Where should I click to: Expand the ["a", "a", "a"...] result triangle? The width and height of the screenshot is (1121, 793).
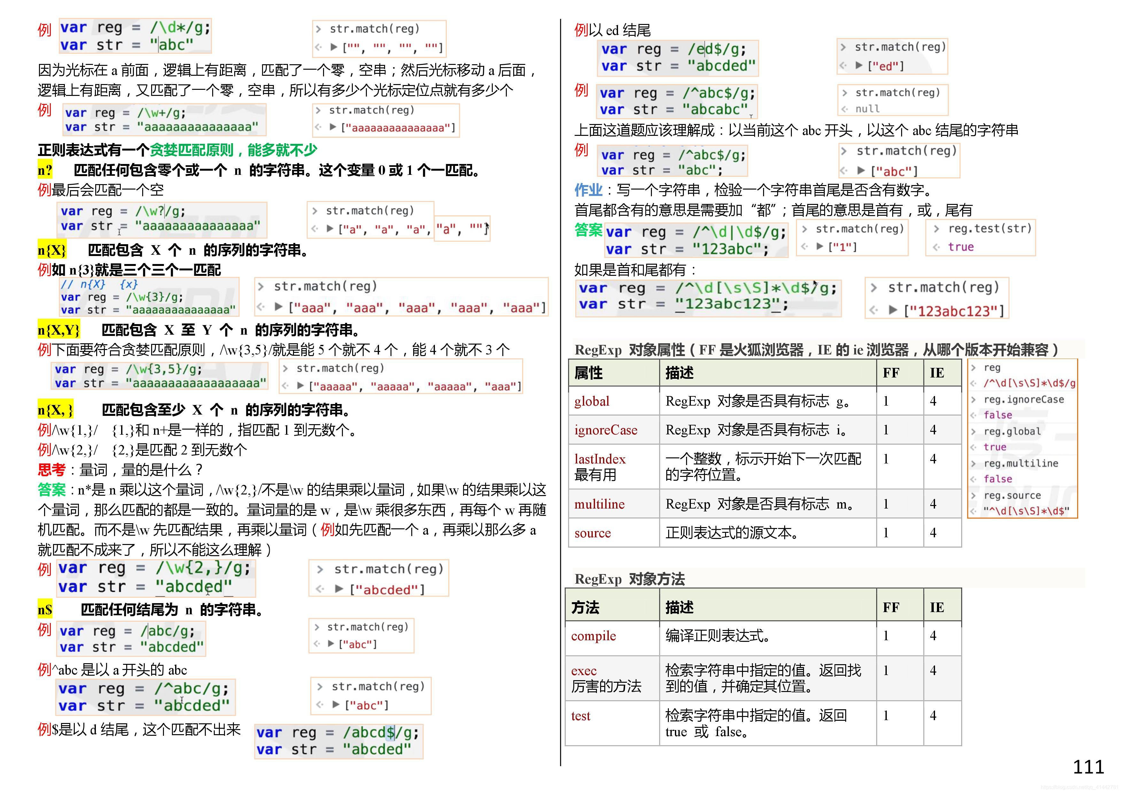click(x=330, y=228)
